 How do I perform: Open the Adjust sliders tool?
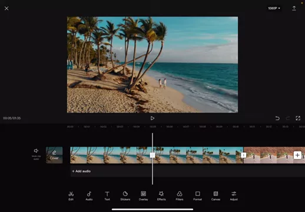(x=234, y=196)
